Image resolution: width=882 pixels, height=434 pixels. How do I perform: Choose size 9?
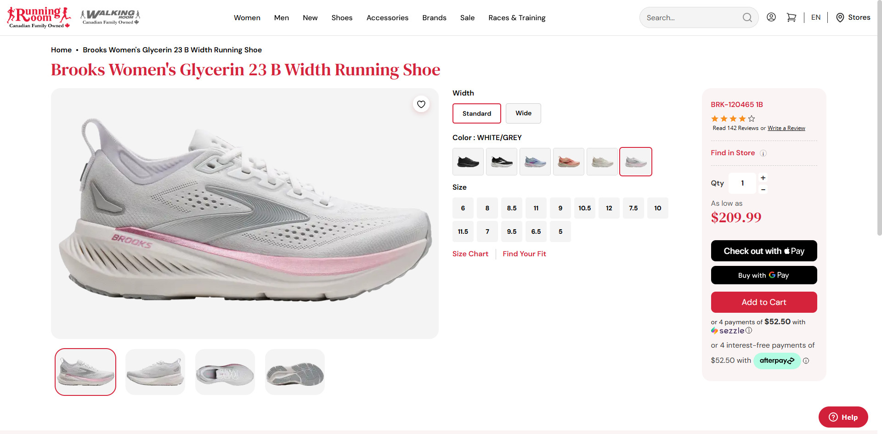coord(560,208)
